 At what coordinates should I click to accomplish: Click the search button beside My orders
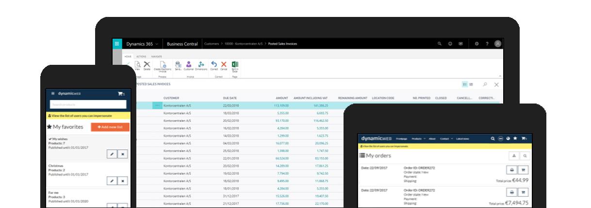524,156
